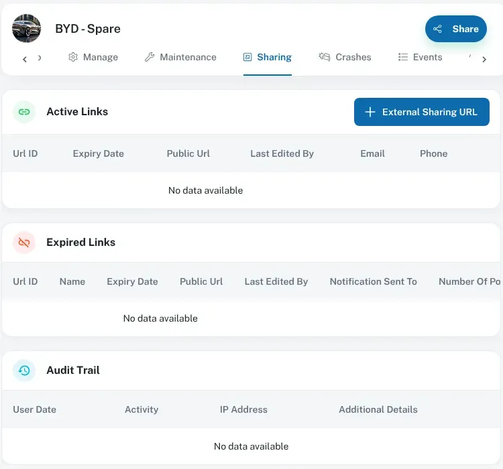
Task: Click the Audit Trail history icon
Action: point(24,371)
